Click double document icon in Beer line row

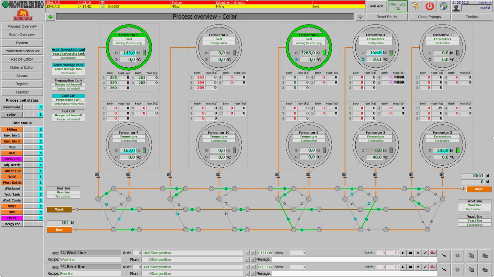[471, 270]
